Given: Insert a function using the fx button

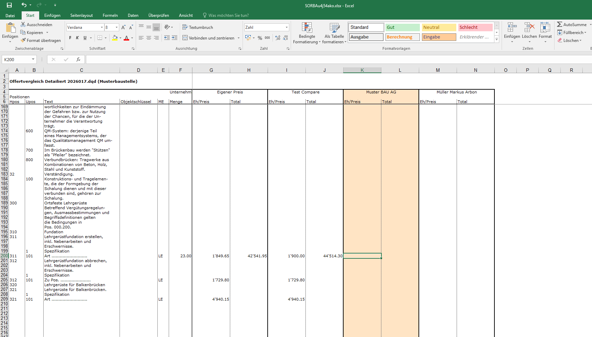Looking at the screenshot, I should coord(78,59).
